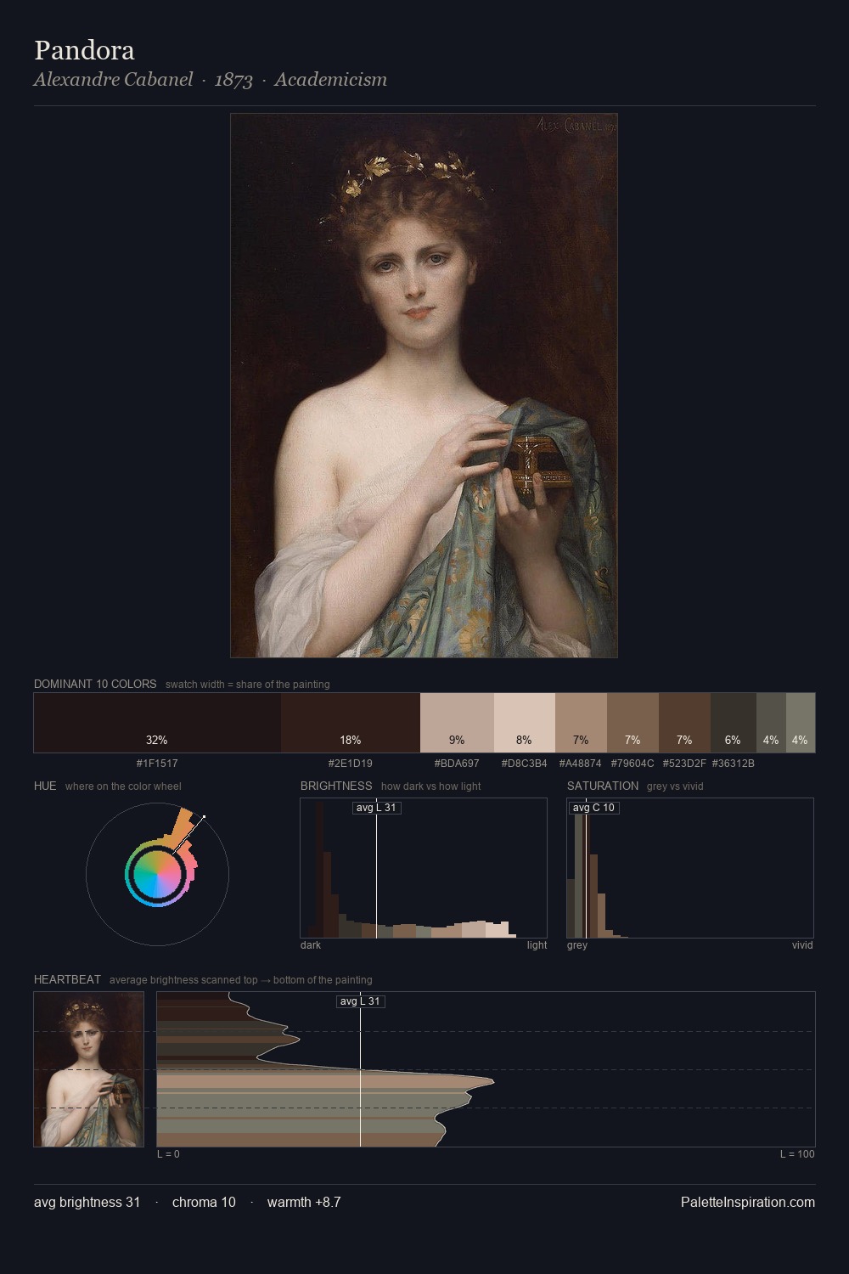Select the 18% swatch #2E1D19
The width and height of the screenshot is (849, 1274).
point(351,723)
